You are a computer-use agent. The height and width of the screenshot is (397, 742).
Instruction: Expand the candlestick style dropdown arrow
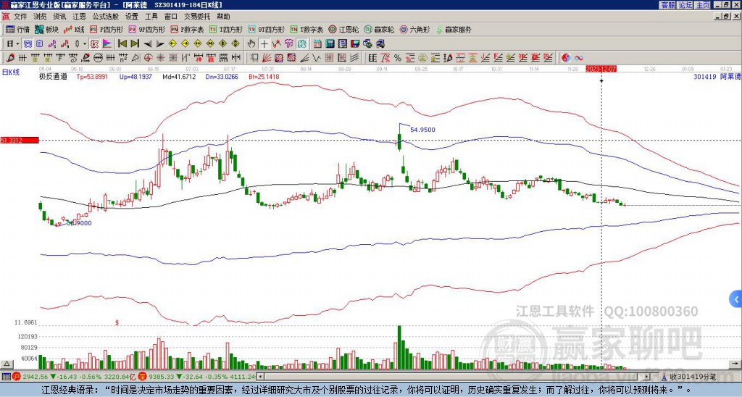click(x=85, y=44)
